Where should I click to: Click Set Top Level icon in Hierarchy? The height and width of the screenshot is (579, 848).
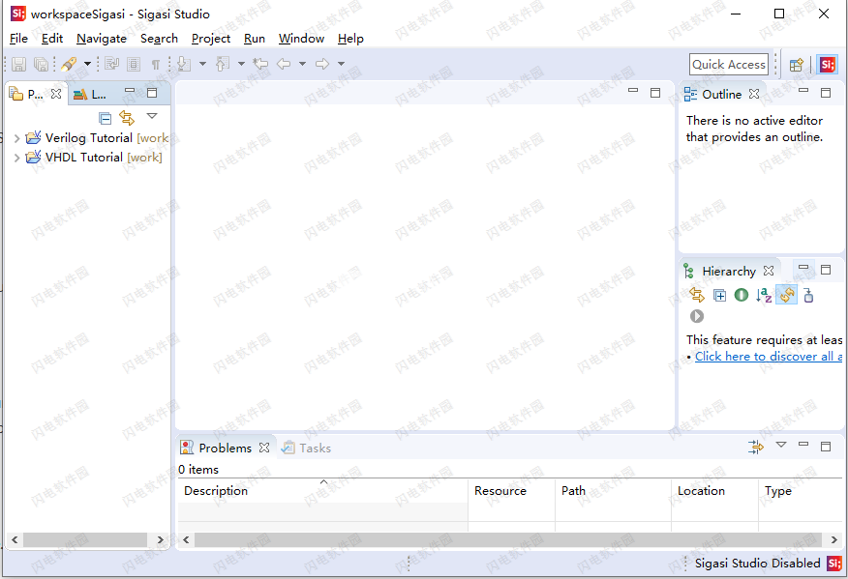808,295
